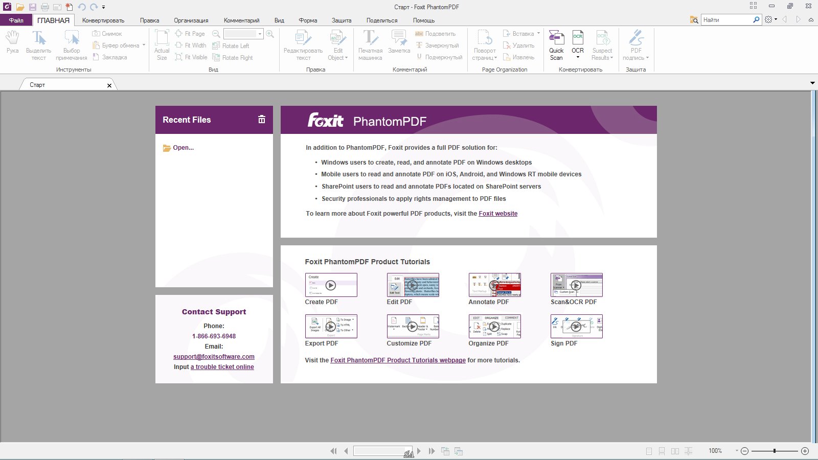Click the Зачеркнутый strikeout tool
818x460 pixels.
pos(437,45)
